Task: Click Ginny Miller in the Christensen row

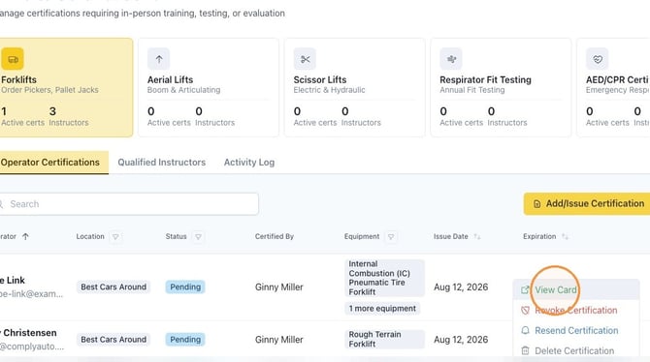Action: pos(279,340)
